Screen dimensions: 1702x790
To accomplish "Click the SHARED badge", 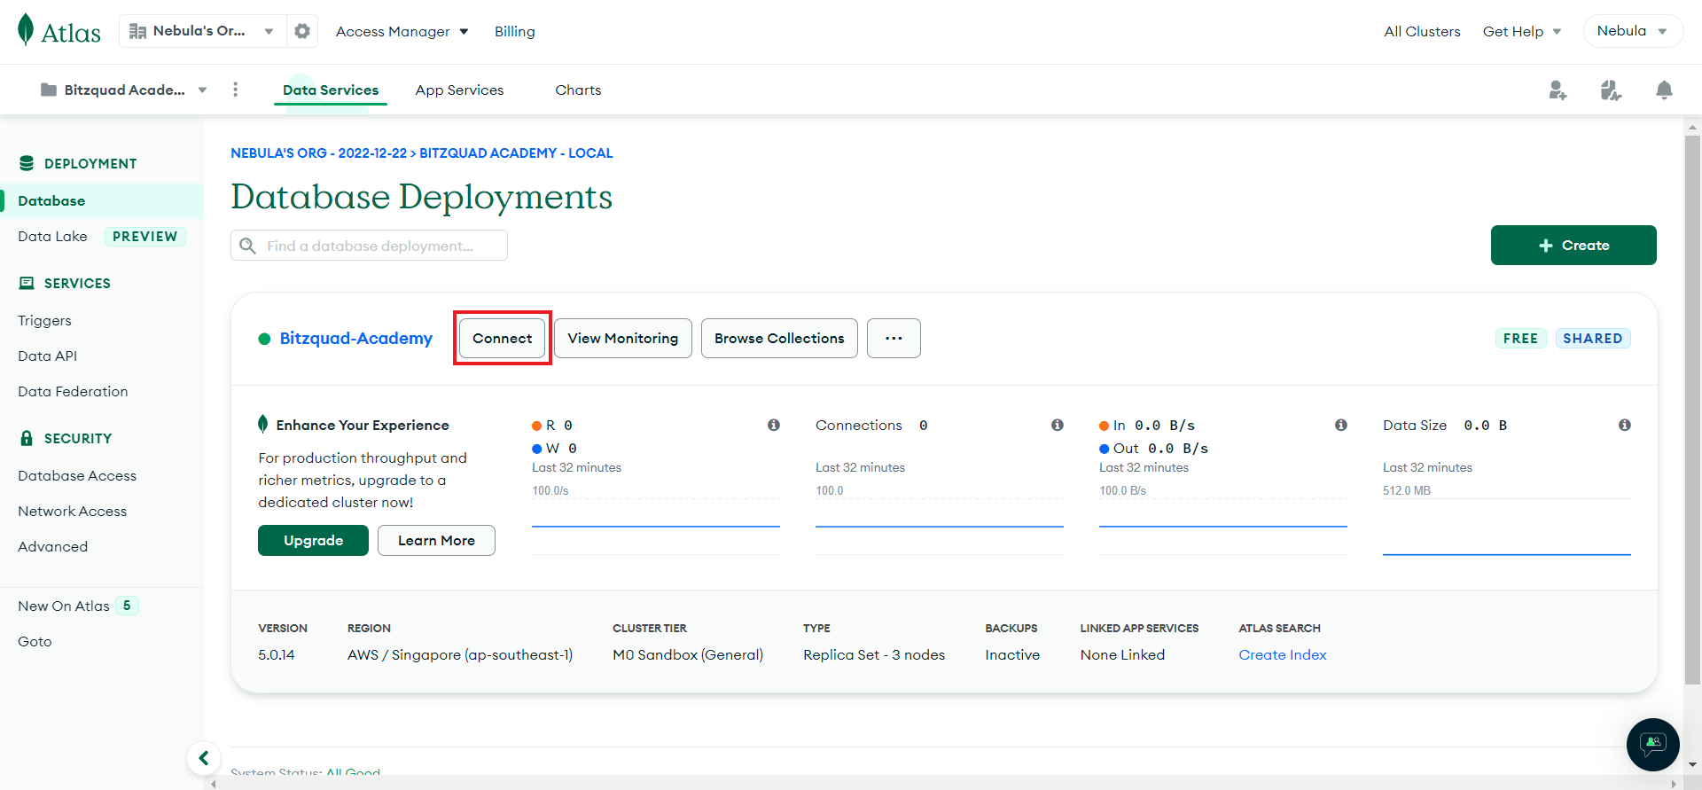I will tap(1592, 338).
